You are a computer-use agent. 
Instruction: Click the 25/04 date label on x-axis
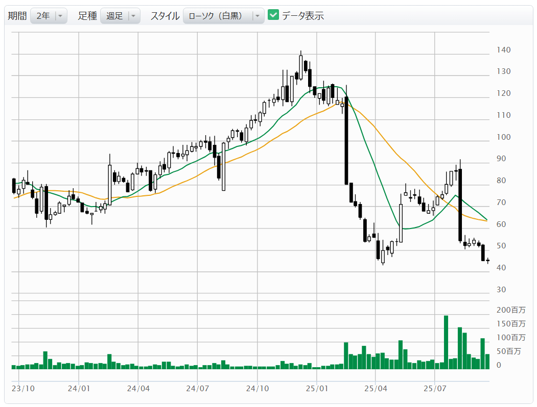coord(375,388)
